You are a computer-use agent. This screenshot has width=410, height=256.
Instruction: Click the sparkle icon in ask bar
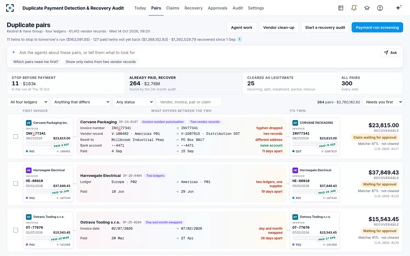coord(13,52)
